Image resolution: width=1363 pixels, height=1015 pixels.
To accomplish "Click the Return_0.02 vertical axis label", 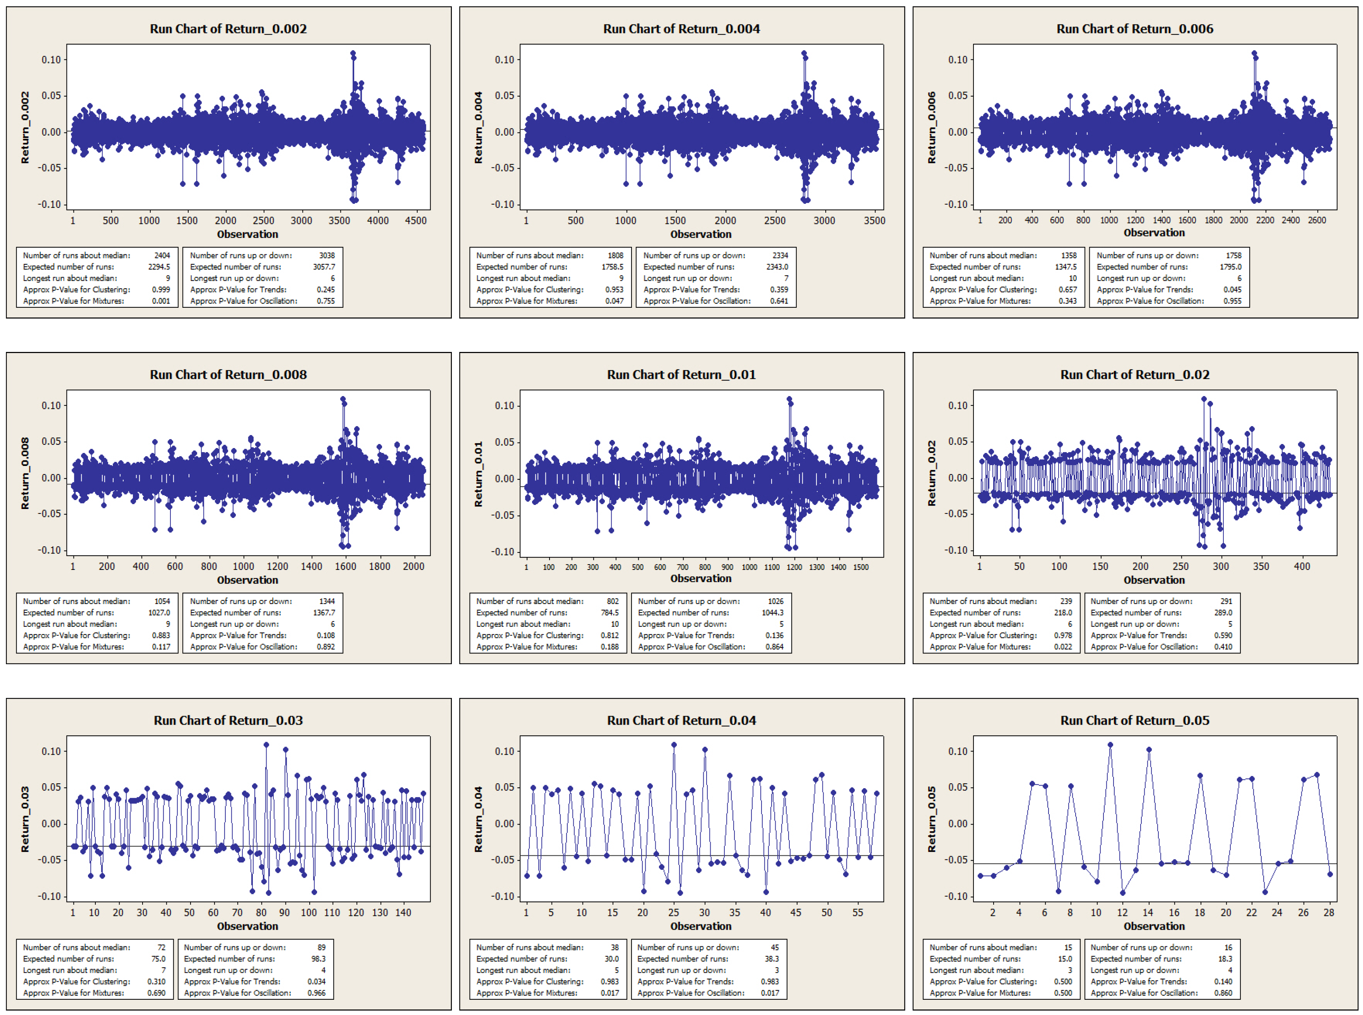I will click(932, 473).
